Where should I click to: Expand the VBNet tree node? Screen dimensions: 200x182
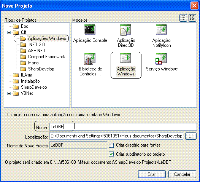9,94
